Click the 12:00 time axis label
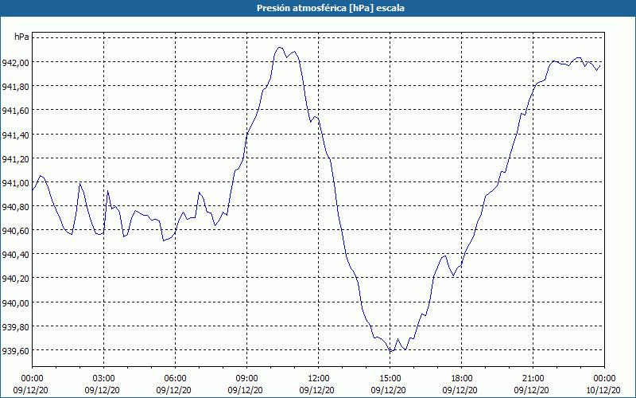The width and height of the screenshot is (636, 398). 319,379
